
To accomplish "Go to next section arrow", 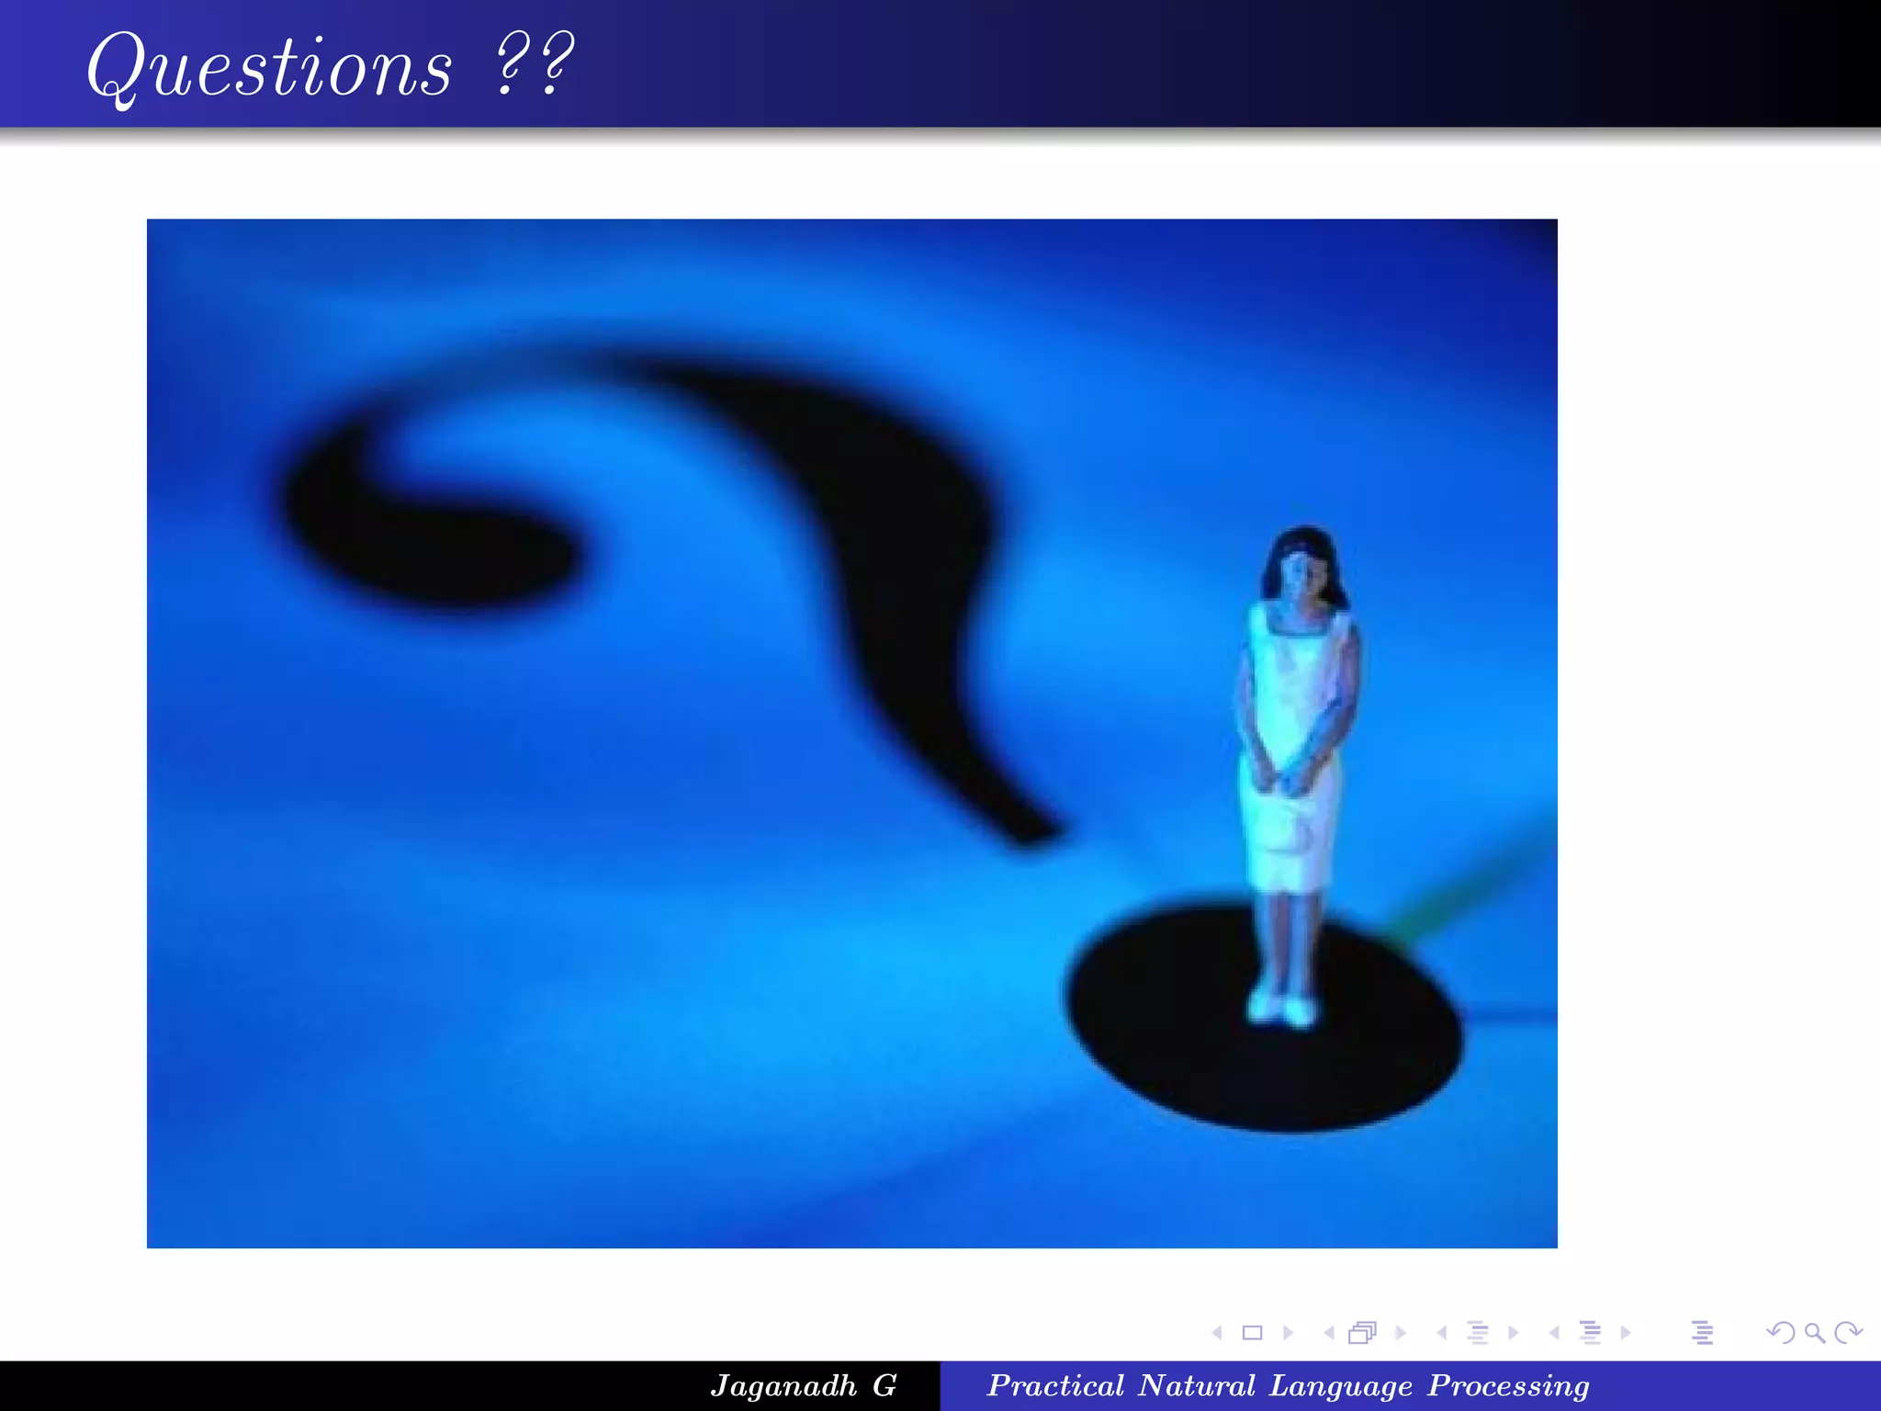I will (1626, 1333).
